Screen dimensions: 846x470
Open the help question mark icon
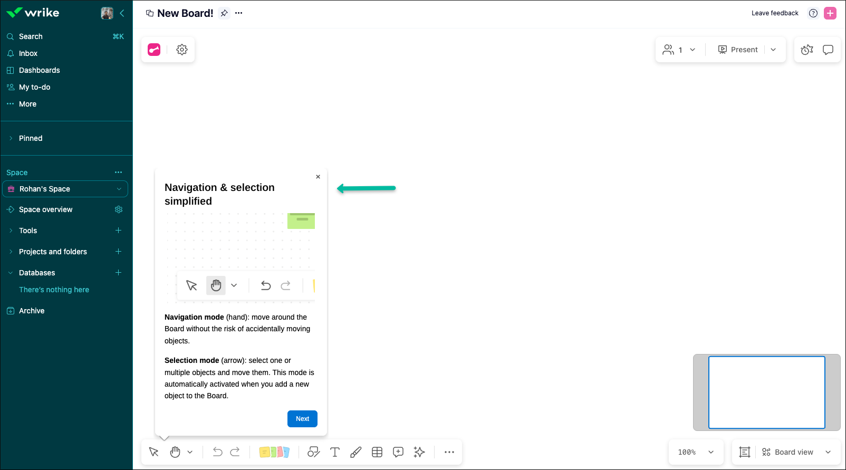coord(813,13)
